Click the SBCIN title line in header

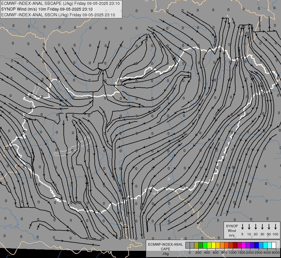pyautogui.click(x=58, y=15)
